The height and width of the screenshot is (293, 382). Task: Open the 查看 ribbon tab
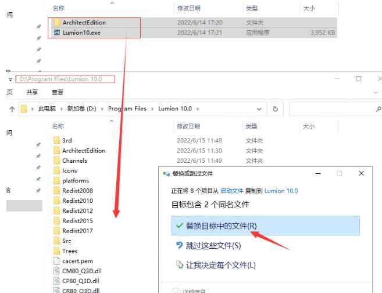[x=58, y=92]
